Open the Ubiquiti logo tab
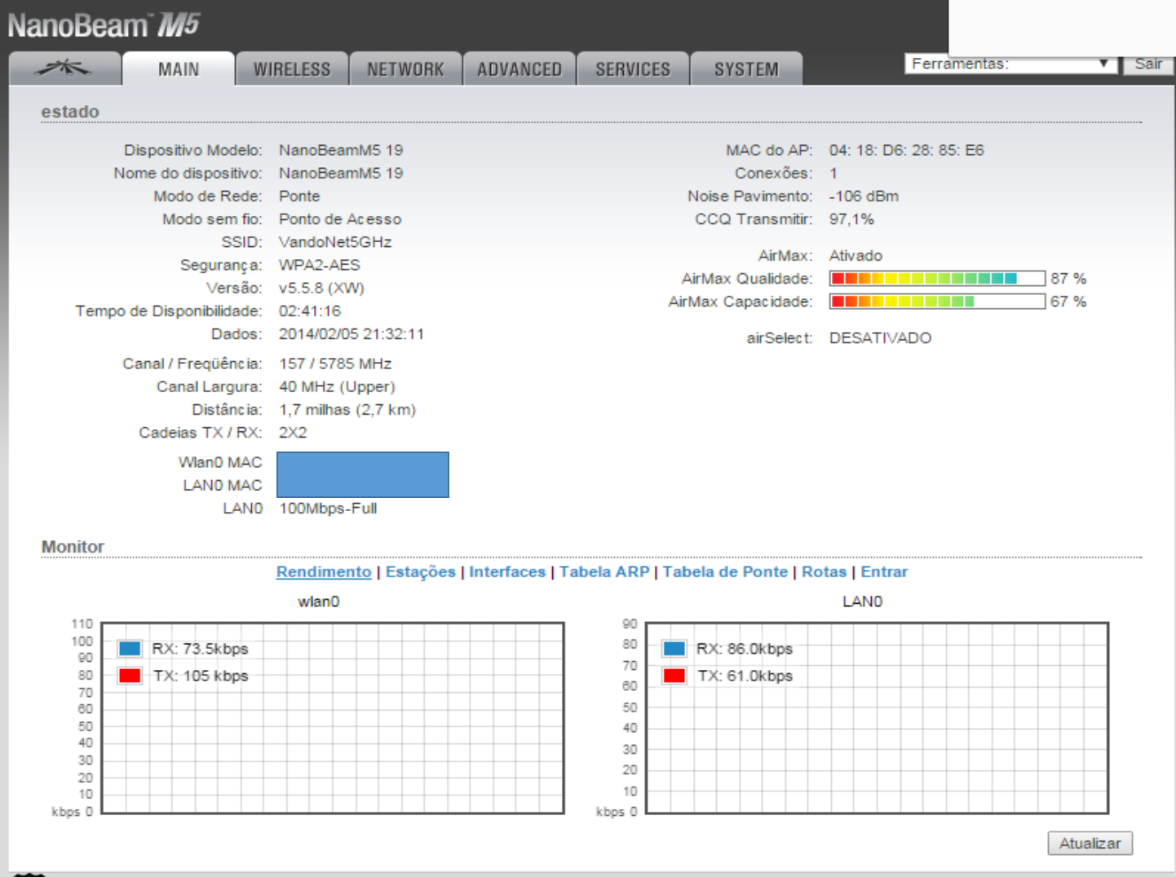Screen dimensions: 1176x877 pos(64,68)
